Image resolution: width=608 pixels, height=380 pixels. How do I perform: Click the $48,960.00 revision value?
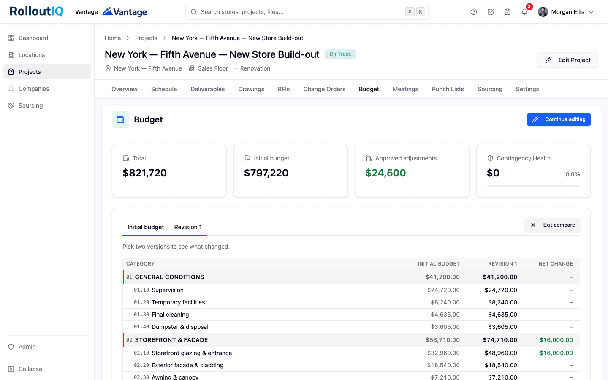[501, 353]
